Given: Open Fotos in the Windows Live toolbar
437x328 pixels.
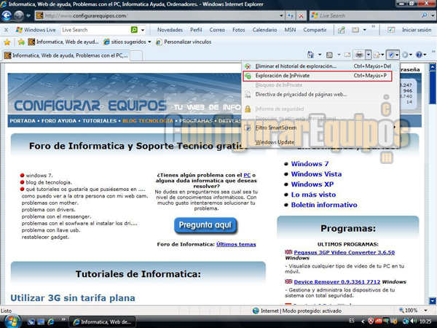Looking at the screenshot, I should tap(239, 30).
